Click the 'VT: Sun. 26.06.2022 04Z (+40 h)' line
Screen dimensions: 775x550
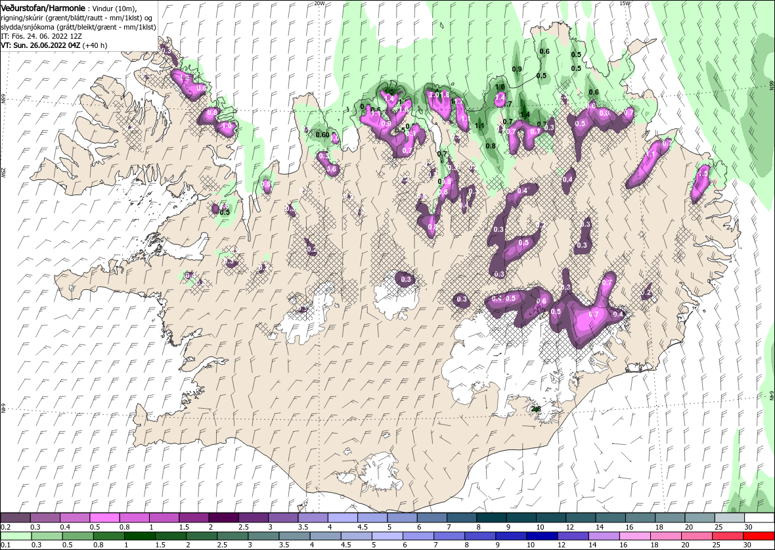click(55, 45)
